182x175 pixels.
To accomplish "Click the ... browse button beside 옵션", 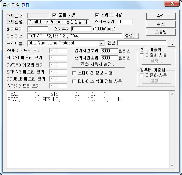I will [171, 43].
